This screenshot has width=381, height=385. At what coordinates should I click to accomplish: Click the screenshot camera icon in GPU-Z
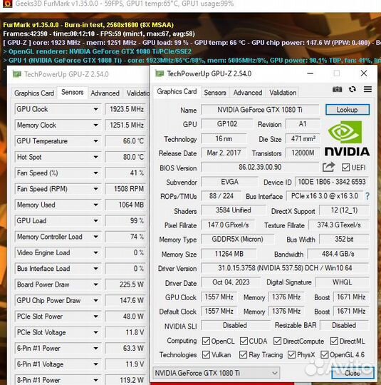tap(337, 89)
